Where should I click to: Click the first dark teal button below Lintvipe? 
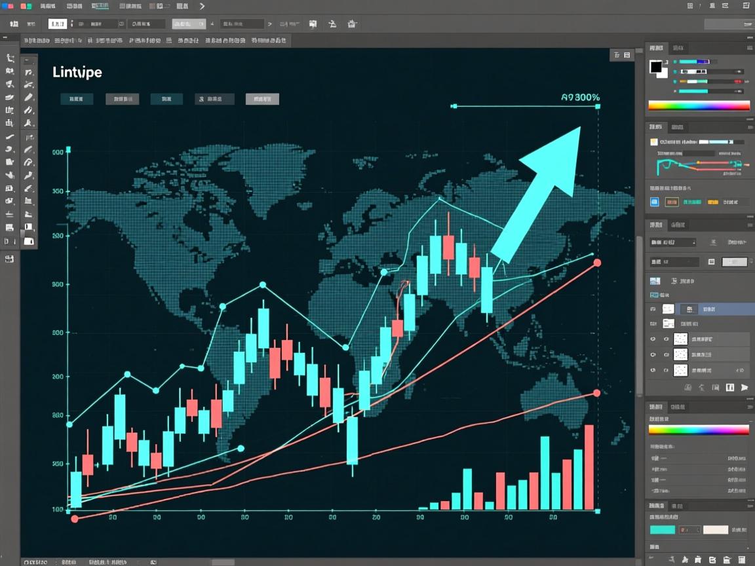(x=77, y=100)
